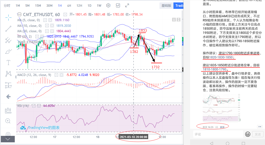Click the move pane down arrow
Viewport: 265px width, 145px height.
(x=174, y=20)
